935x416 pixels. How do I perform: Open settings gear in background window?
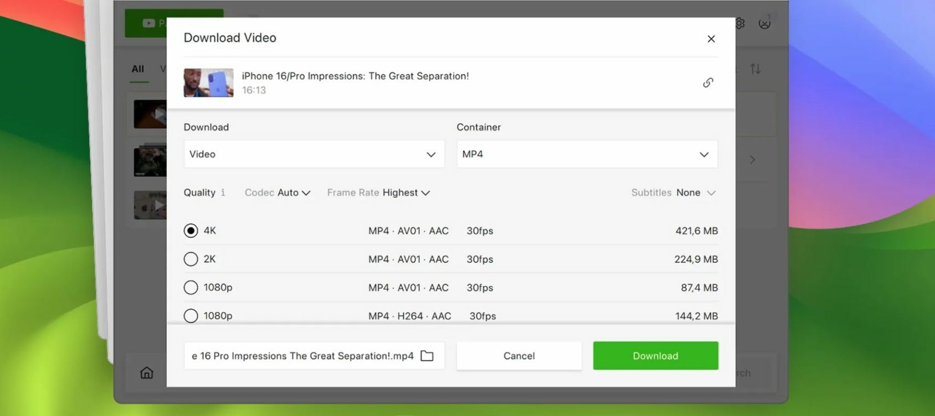pos(741,23)
